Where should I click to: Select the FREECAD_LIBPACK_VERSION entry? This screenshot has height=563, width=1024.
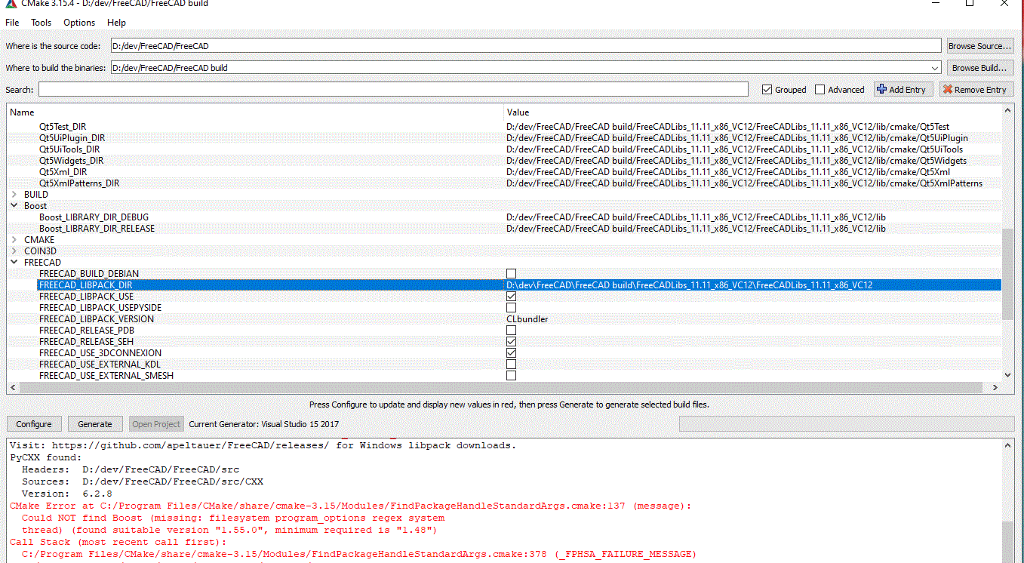(97, 318)
